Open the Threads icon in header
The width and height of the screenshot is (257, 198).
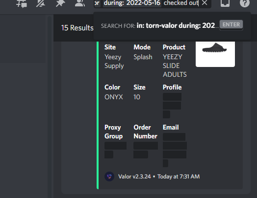pyautogui.click(x=22, y=3)
